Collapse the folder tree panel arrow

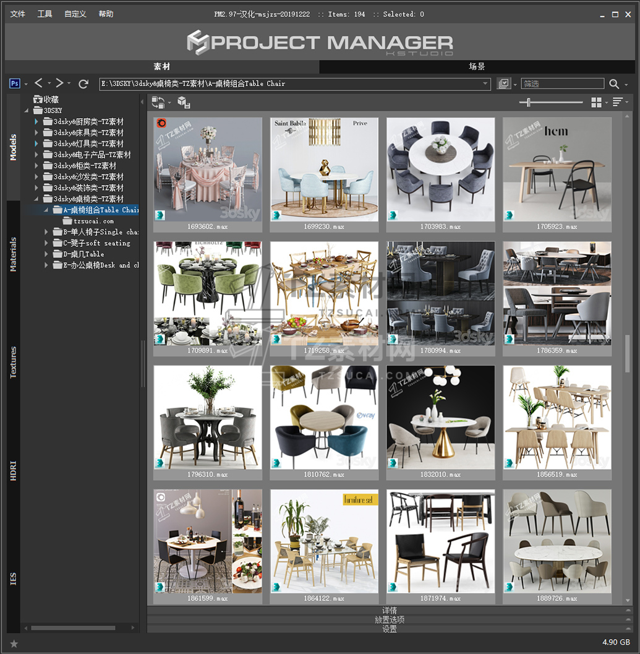[x=142, y=101]
